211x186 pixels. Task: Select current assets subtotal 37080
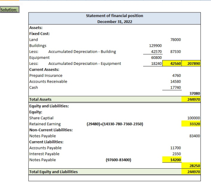point(195,94)
